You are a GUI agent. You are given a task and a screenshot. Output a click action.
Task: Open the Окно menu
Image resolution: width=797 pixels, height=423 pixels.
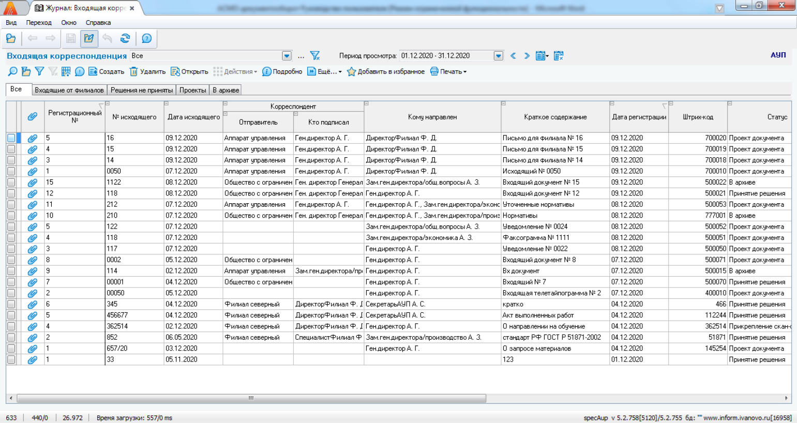click(69, 23)
